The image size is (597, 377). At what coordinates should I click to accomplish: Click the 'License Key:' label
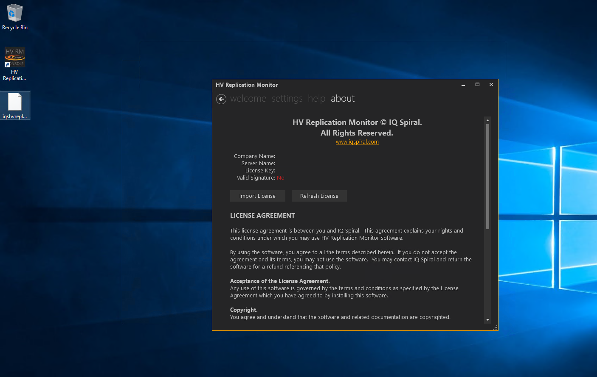click(x=260, y=171)
